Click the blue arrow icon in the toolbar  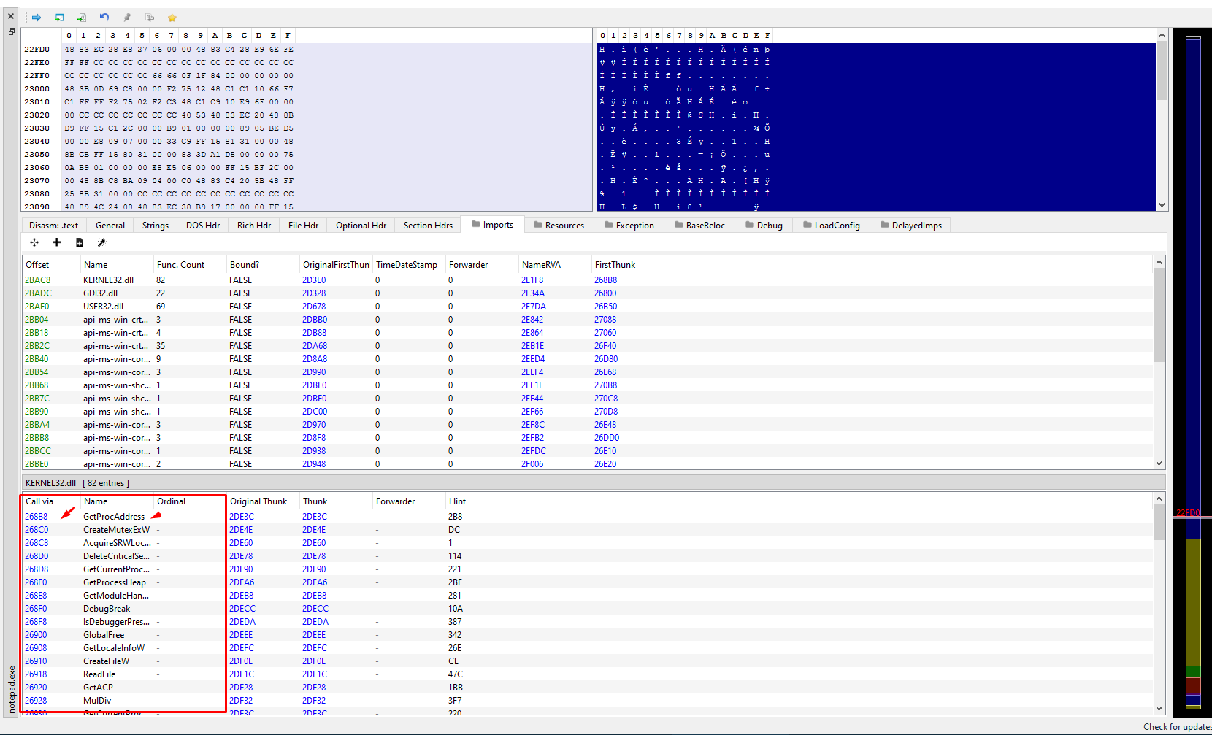[x=37, y=18]
